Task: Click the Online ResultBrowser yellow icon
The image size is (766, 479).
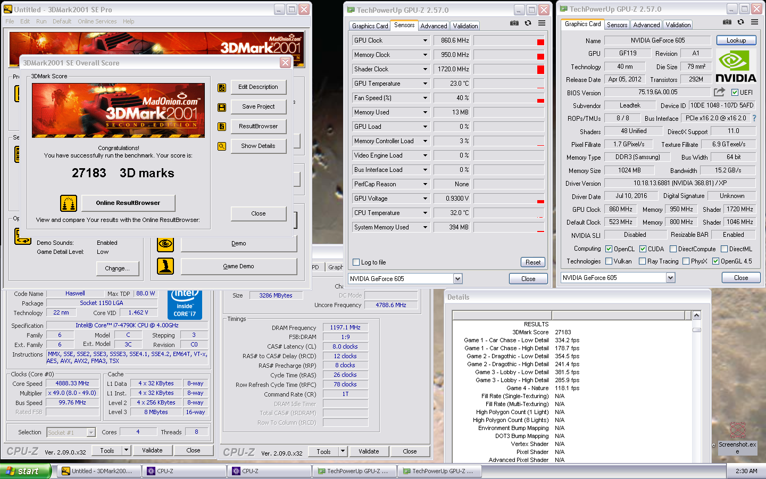Action: click(x=69, y=203)
